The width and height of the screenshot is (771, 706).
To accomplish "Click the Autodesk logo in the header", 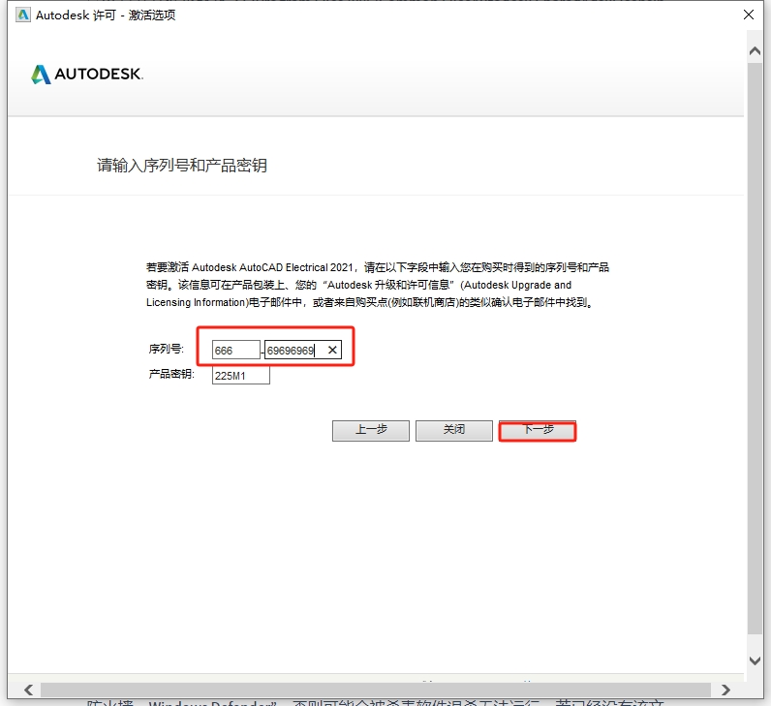I will coord(87,75).
